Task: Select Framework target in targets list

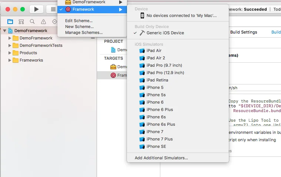Action: 112,75
